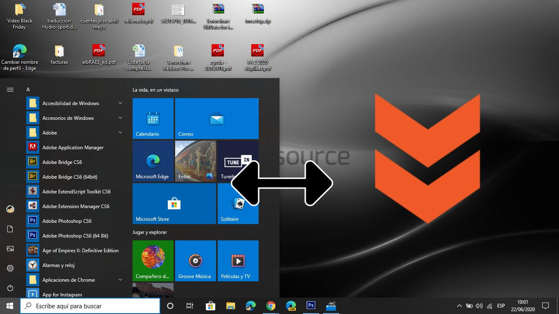Open the notification Action Center

tap(545, 306)
